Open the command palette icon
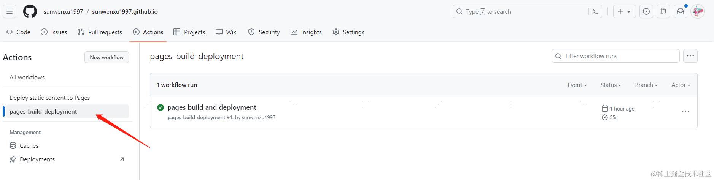714x180 pixels. click(595, 12)
